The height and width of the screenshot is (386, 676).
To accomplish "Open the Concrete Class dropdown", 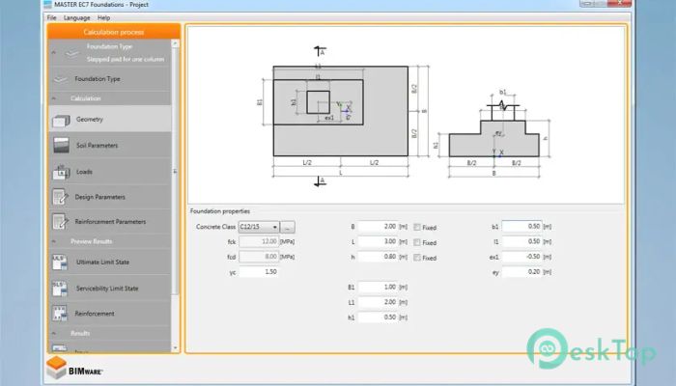I will 259,227.
